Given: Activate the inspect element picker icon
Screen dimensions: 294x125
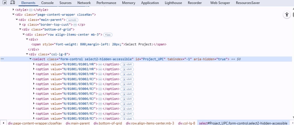Looking at the screenshot, I should click(x=4, y=3).
